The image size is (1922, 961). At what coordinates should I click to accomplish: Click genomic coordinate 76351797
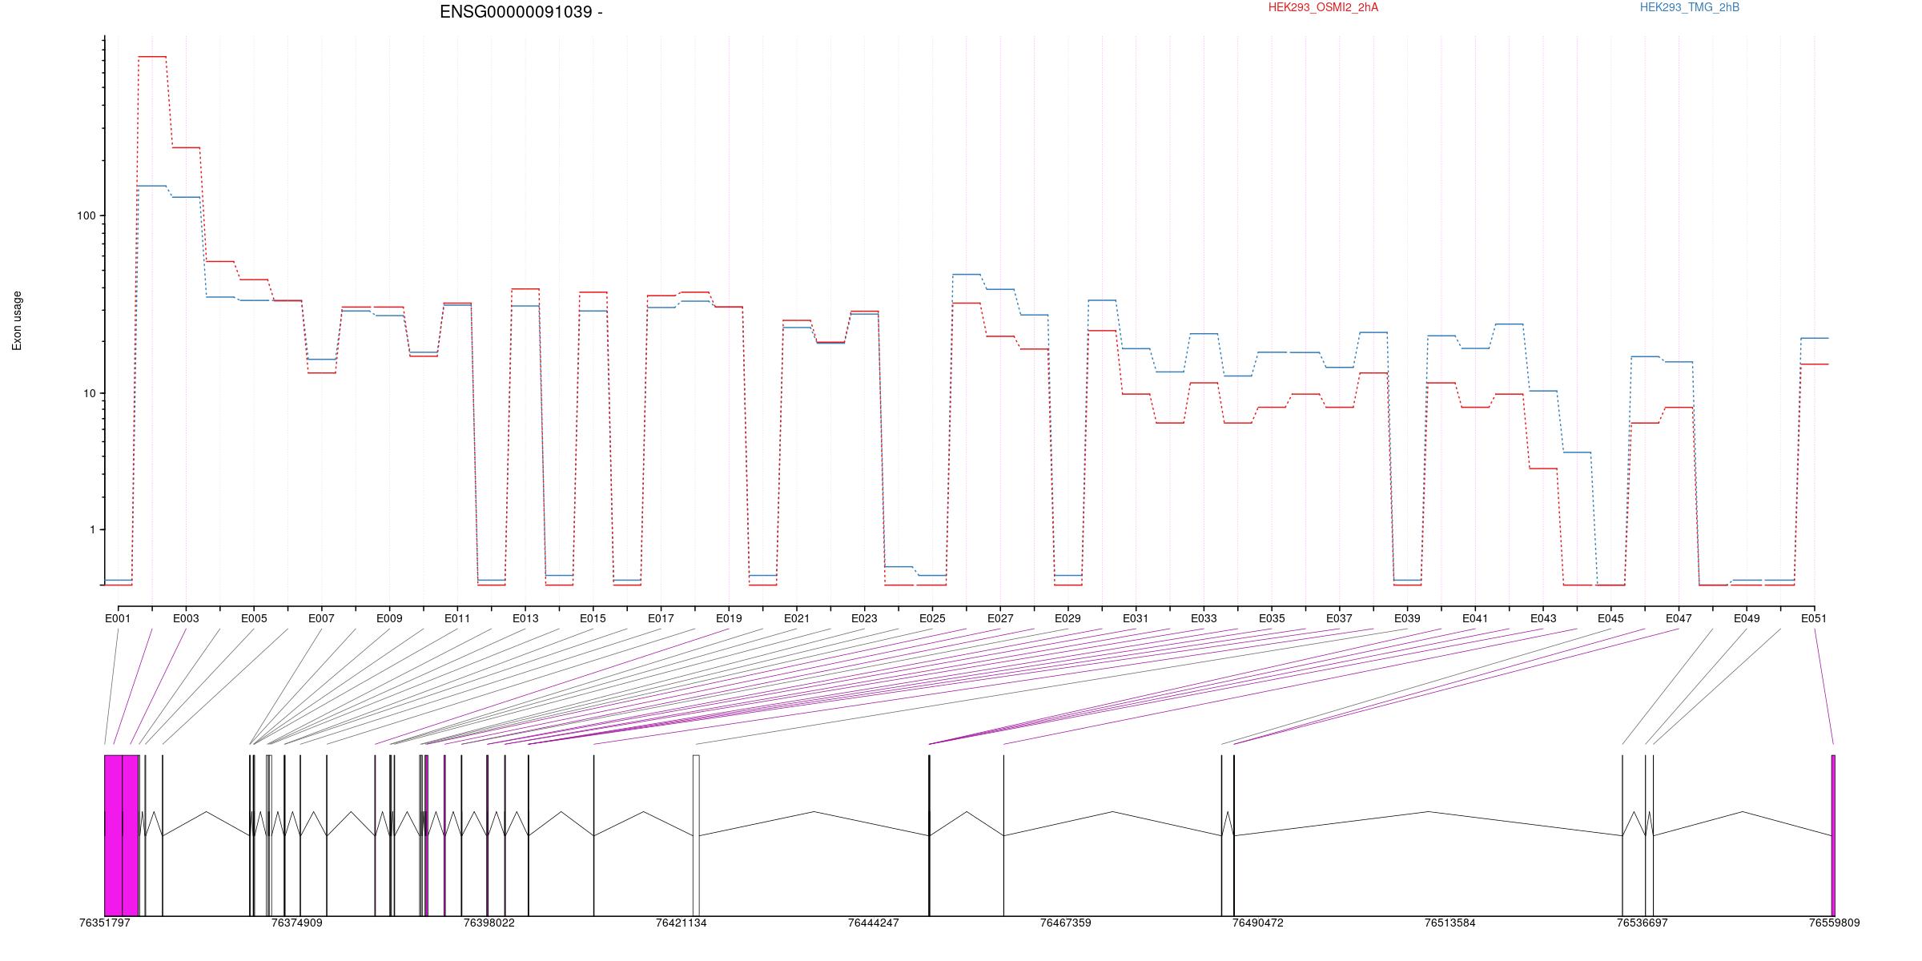click(x=105, y=923)
